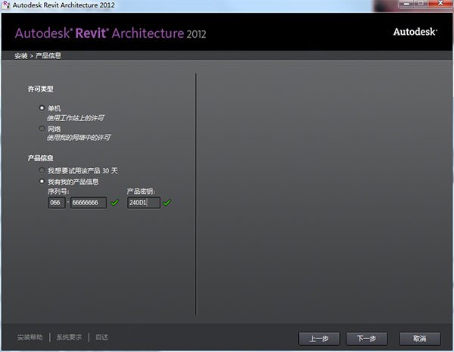Click the 使用工作站上的许可 description text
Viewport: 454px width, 352px height.
[76, 118]
